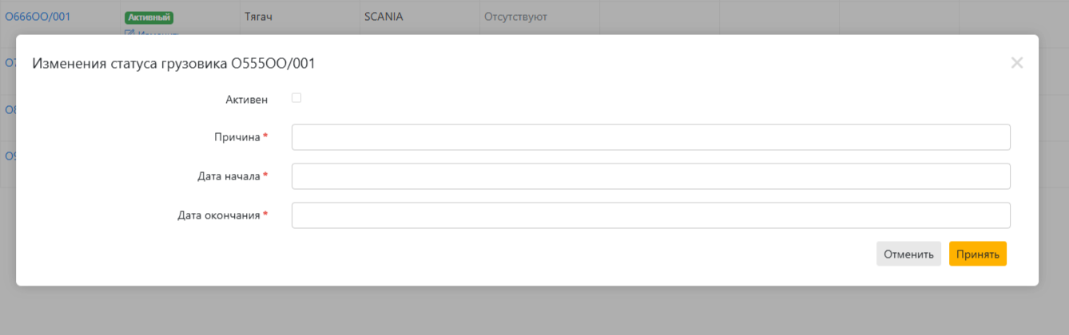Click the green Активный status badge
1069x335 pixels.
[149, 17]
